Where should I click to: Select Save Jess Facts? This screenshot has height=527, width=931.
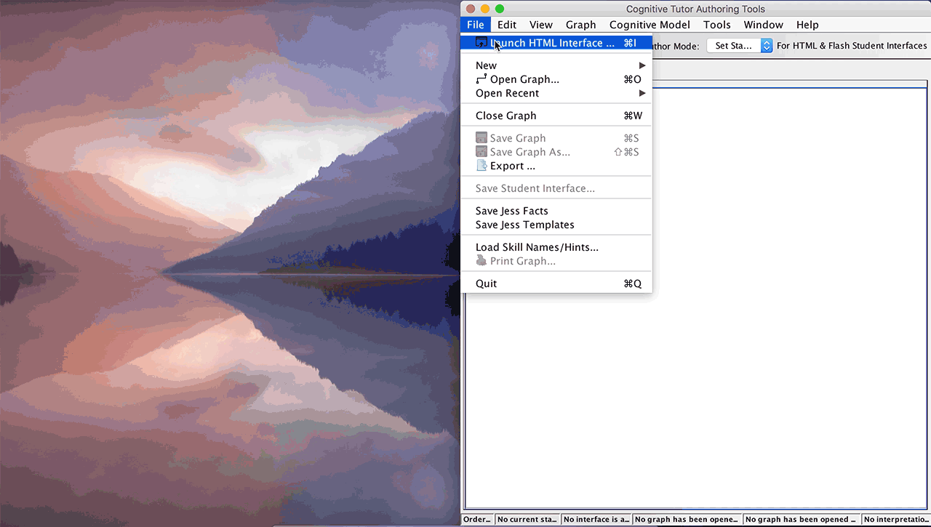coord(512,211)
